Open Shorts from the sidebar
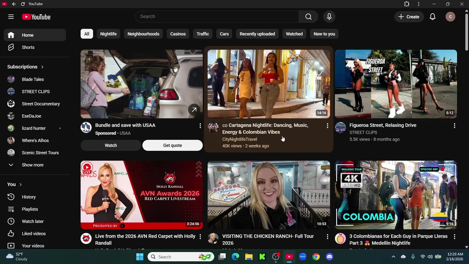Viewport: 469px width, 264px height. click(35, 47)
